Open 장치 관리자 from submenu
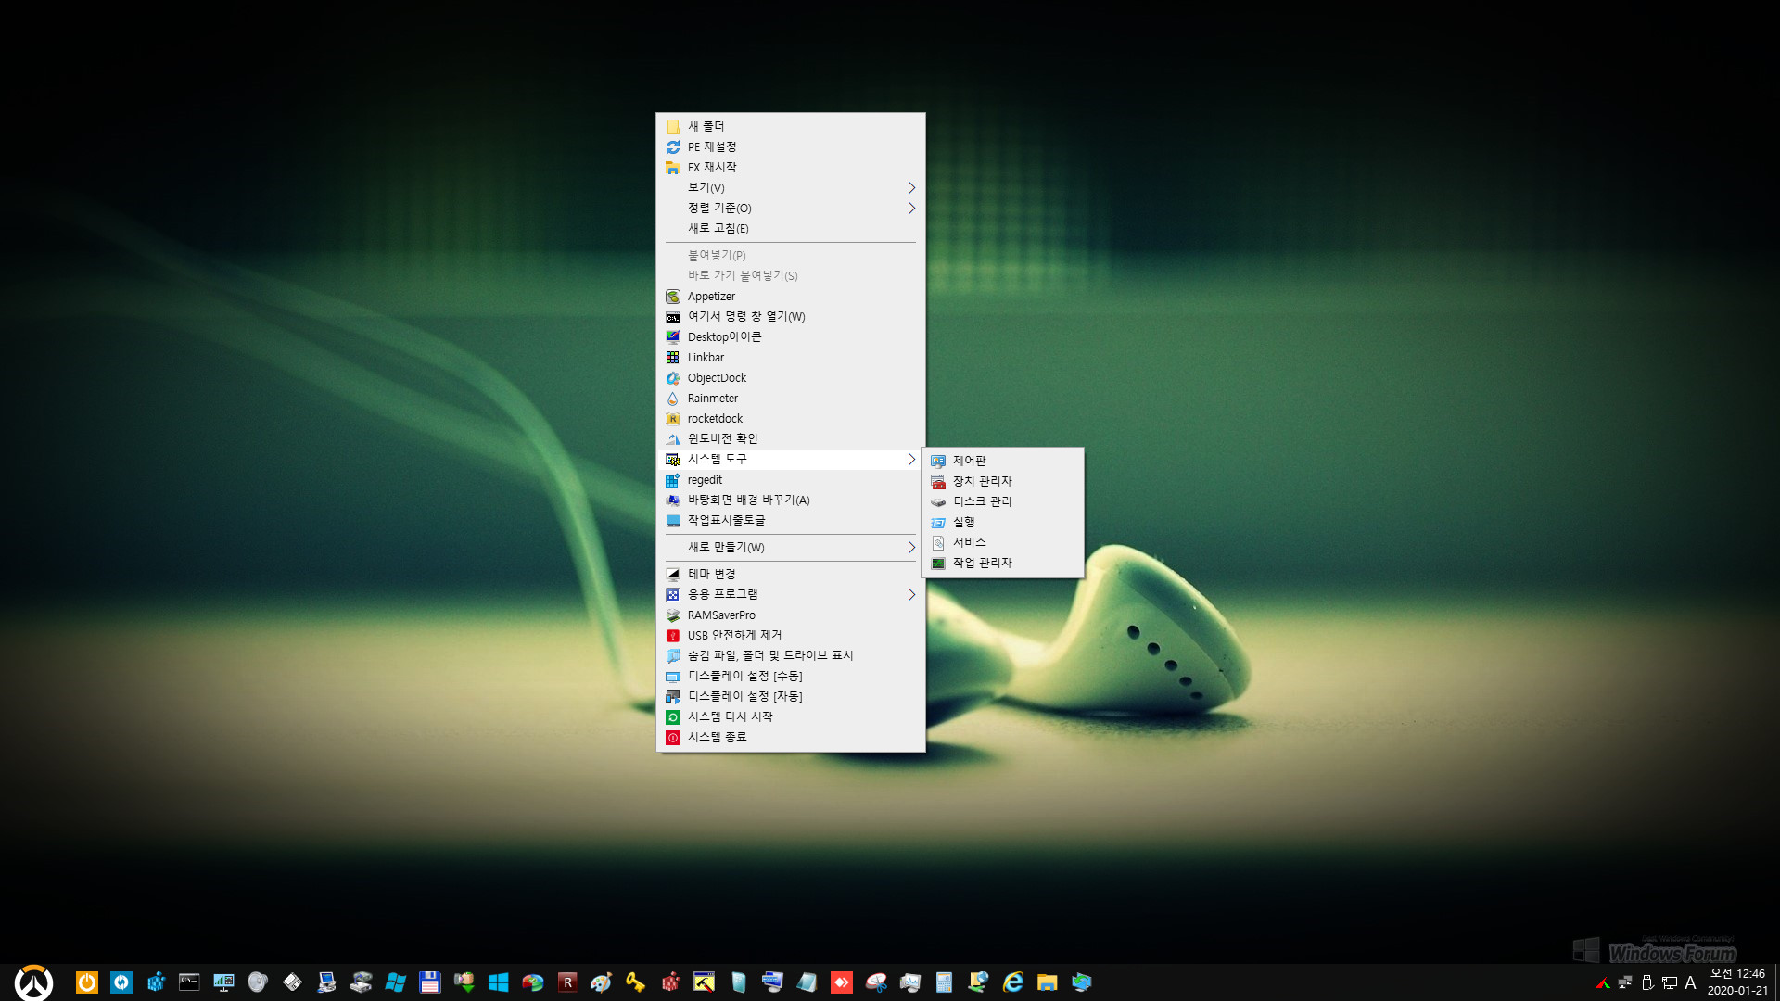Viewport: 1780px width, 1001px height. (1002, 481)
